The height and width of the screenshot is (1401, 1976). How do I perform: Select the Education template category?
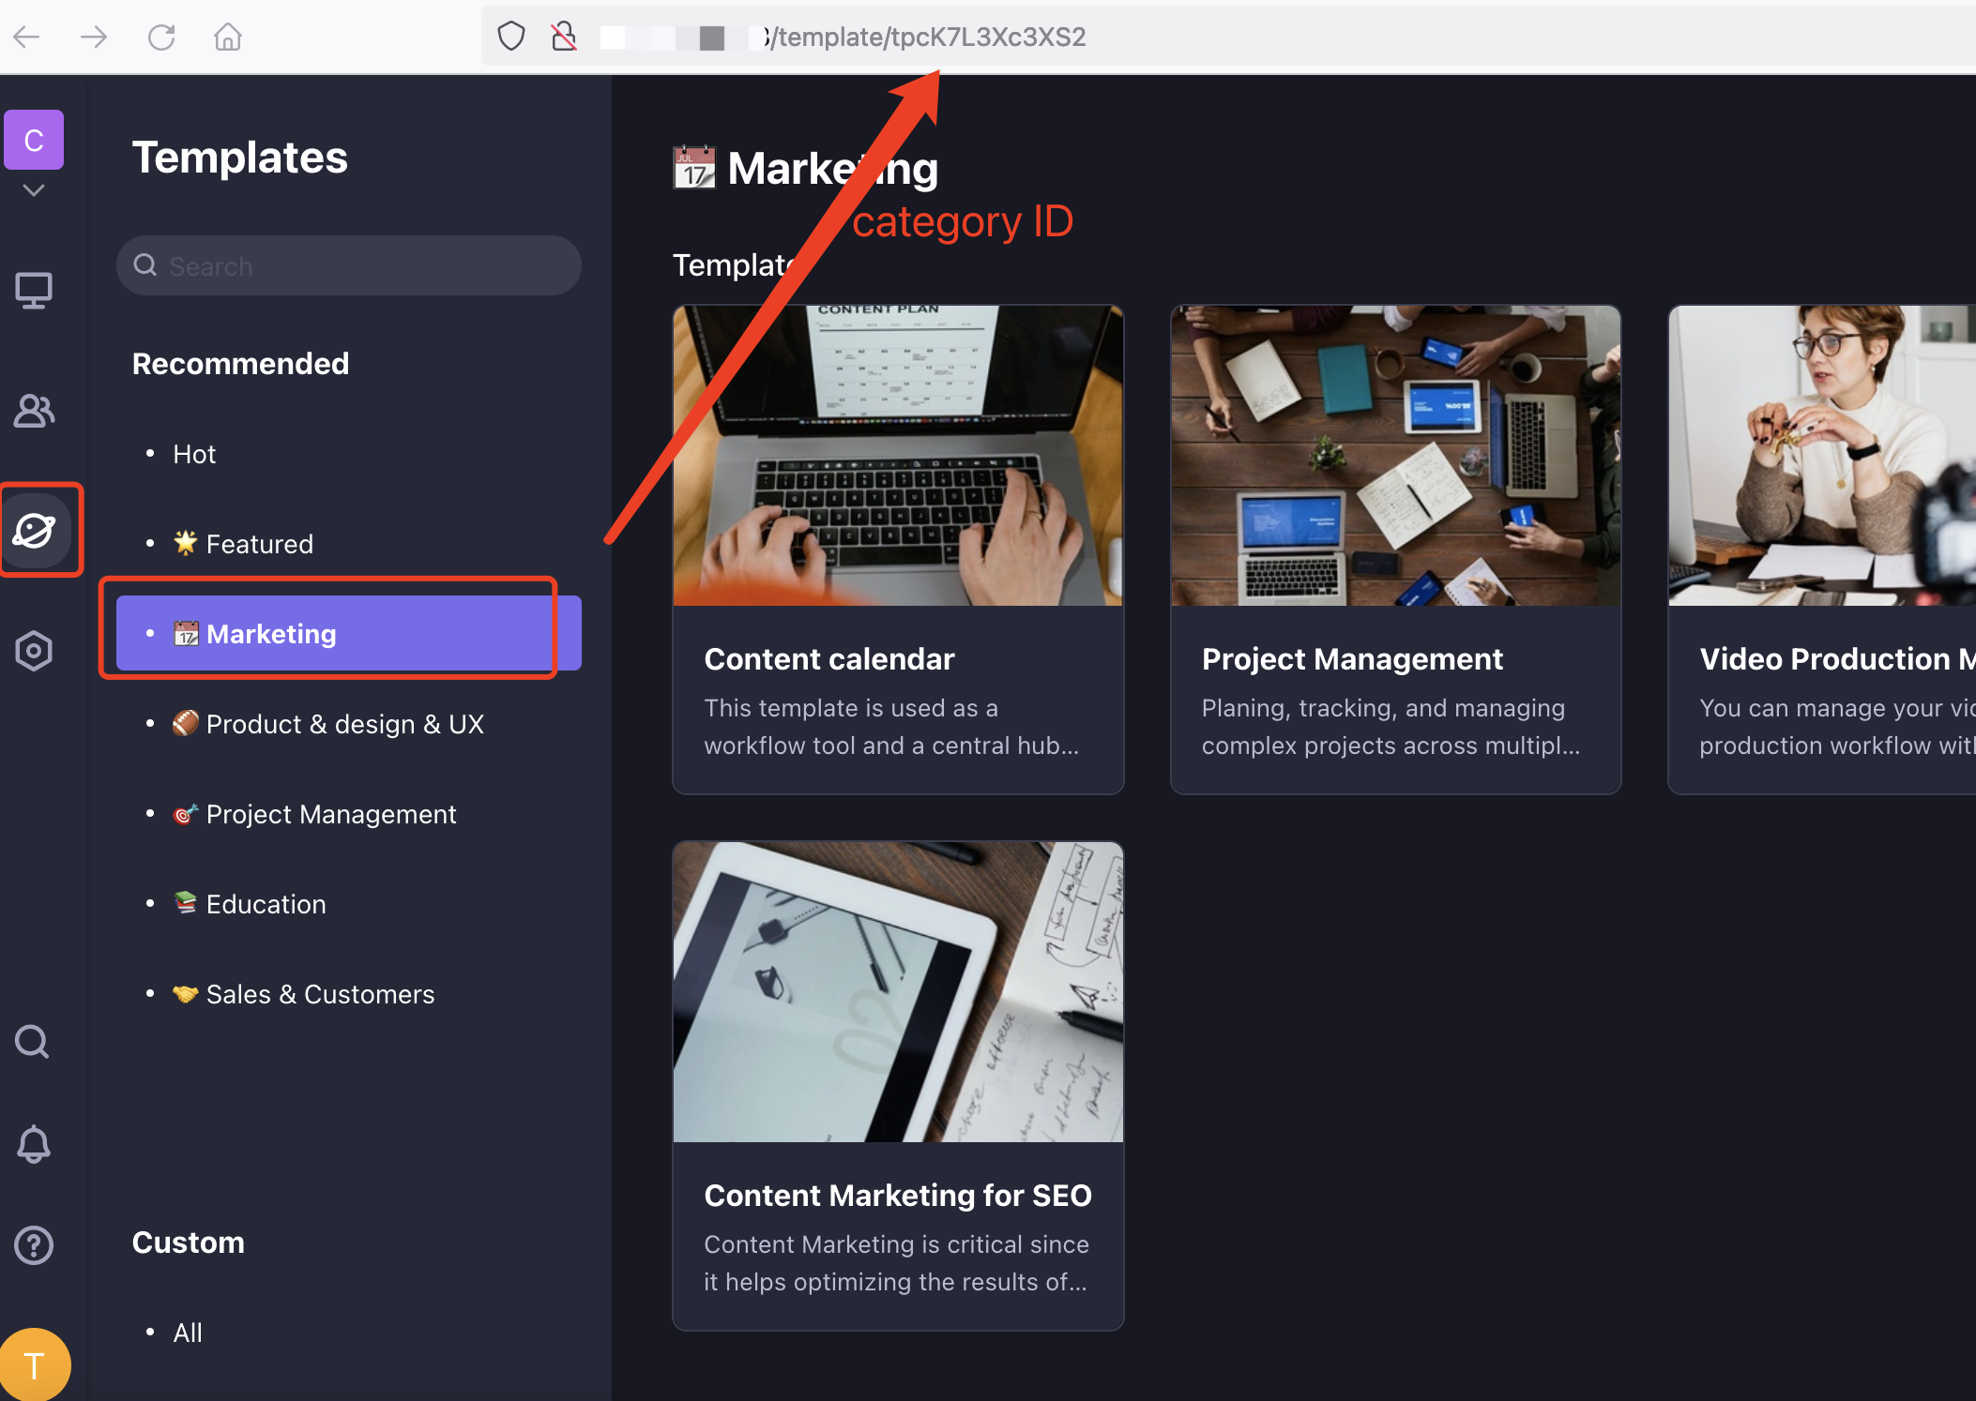point(349,904)
